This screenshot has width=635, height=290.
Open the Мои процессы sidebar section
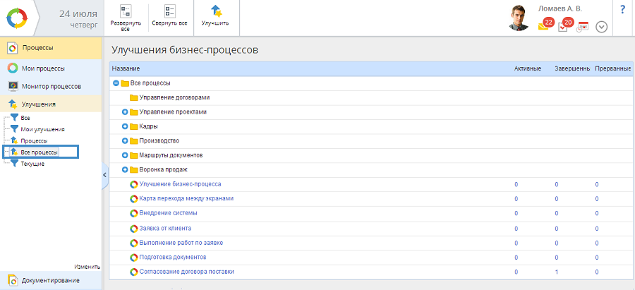point(43,68)
